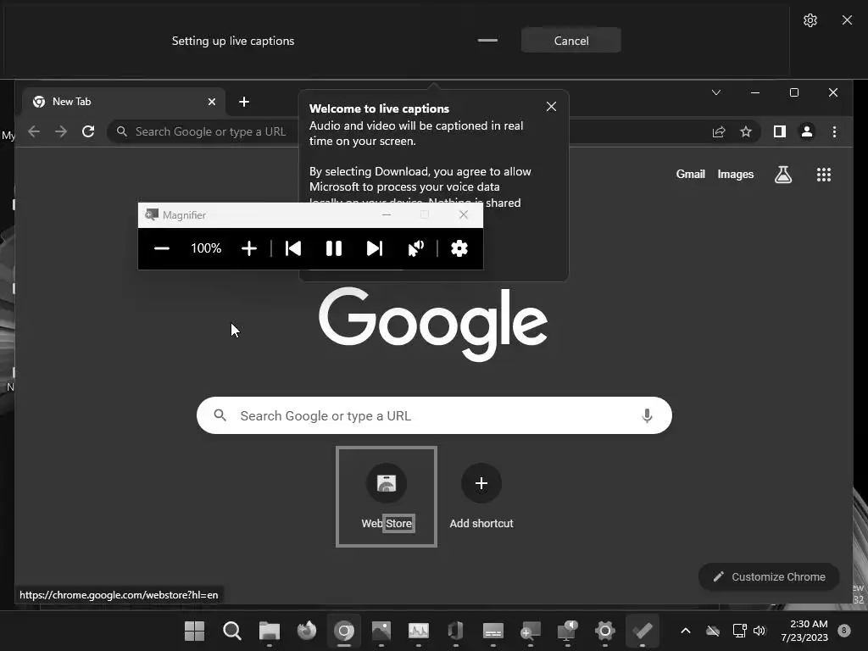The image size is (868, 651).
Task: Open live captions settings gear
Action: 810,20
